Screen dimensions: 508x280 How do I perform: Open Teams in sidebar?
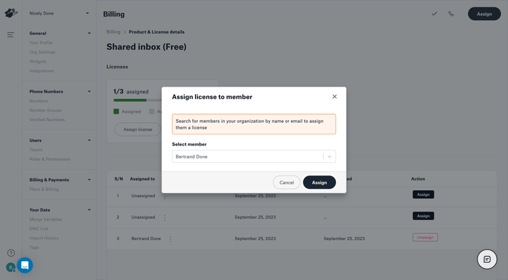point(36,150)
